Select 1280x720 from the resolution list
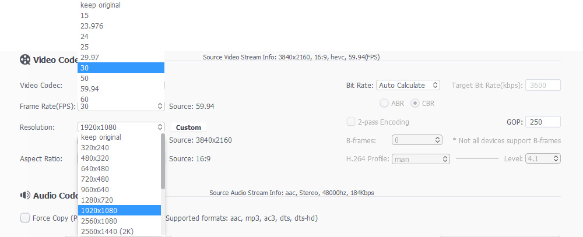 (98, 200)
